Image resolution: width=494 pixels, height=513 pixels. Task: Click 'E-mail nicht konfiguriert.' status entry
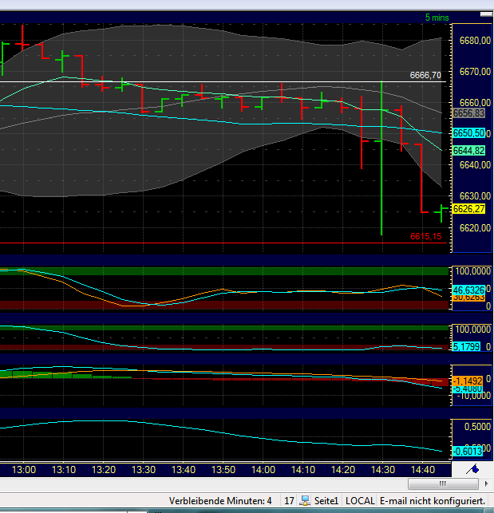tap(433, 501)
